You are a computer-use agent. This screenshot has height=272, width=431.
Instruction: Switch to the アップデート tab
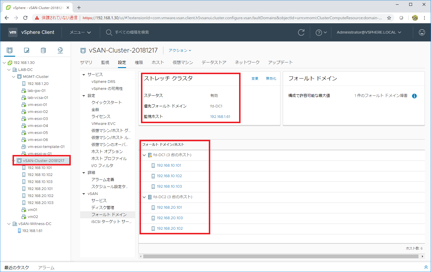[280, 62]
